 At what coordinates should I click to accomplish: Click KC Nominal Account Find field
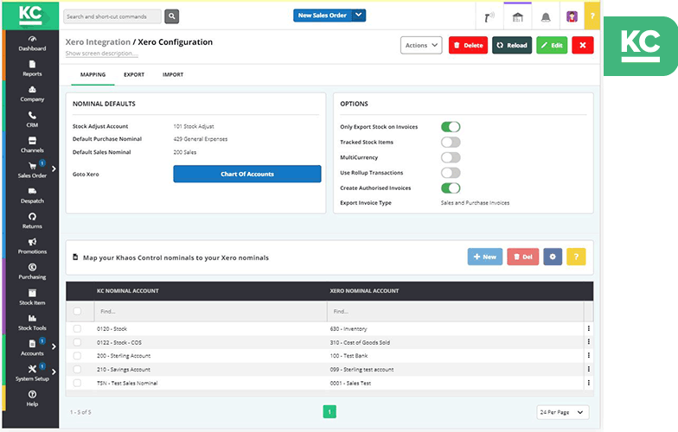coord(211,311)
